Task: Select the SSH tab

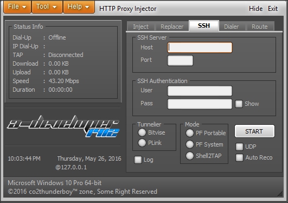Action: point(204,26)
